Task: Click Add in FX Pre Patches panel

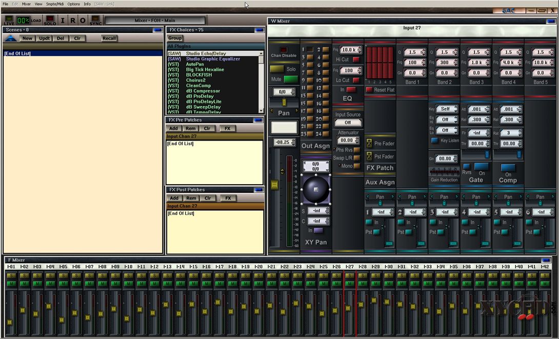Action: [174, 128]
